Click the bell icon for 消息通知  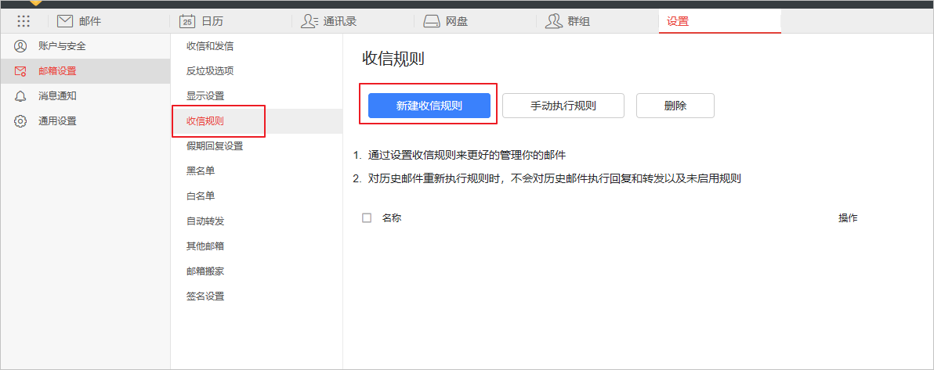[x=21, y=96]
